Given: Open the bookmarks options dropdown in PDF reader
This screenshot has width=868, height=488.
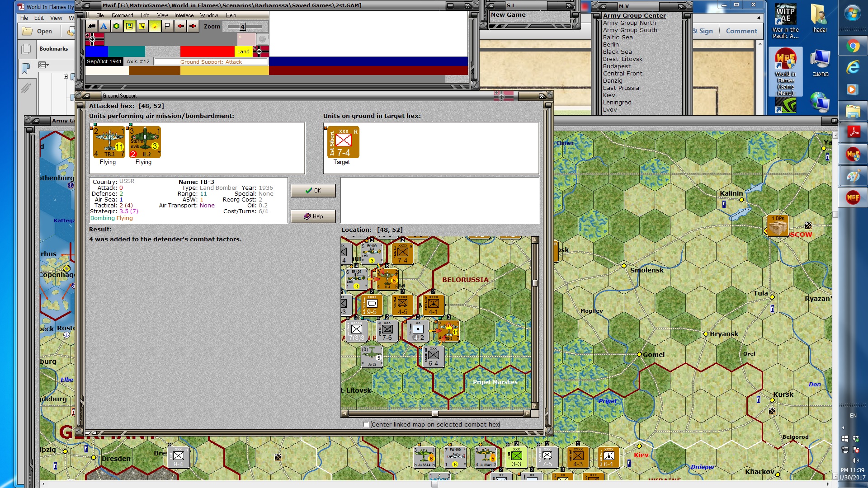Looking at the screenshot, I should 43,65.
